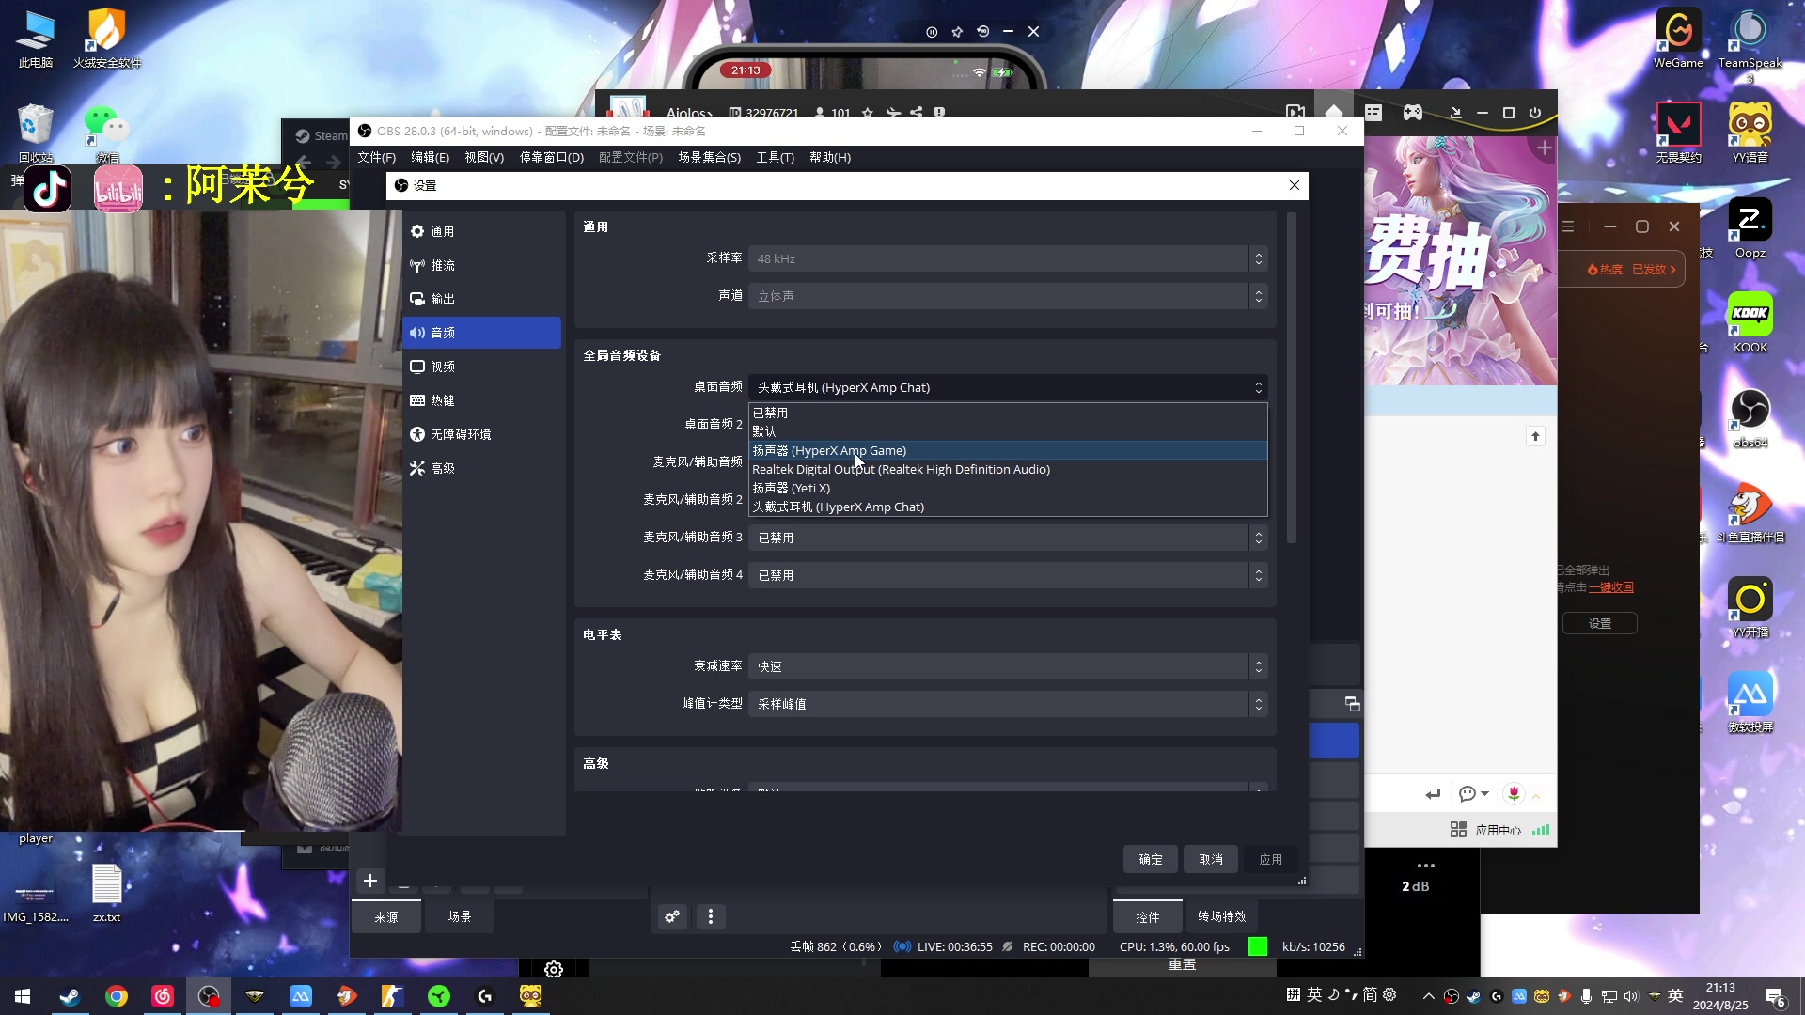
Task: Open the 斗鱼直播伴侣 desktop icon
Action: tap(1750, 512)
